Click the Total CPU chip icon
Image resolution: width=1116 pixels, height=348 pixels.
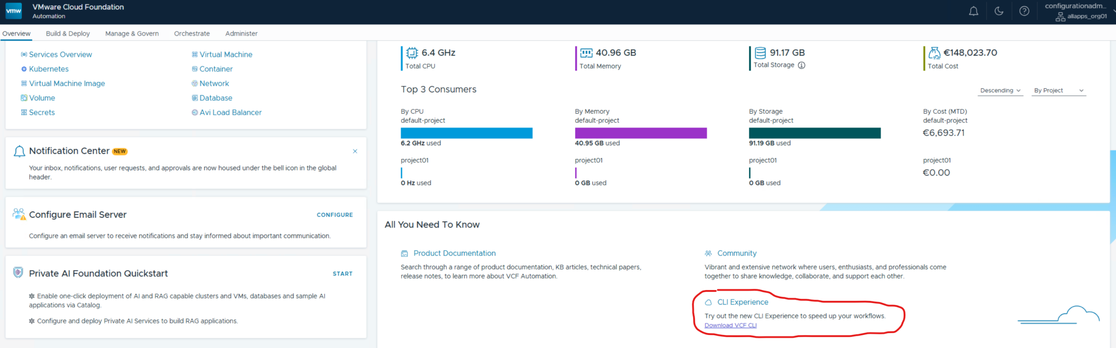click(412, 53)
